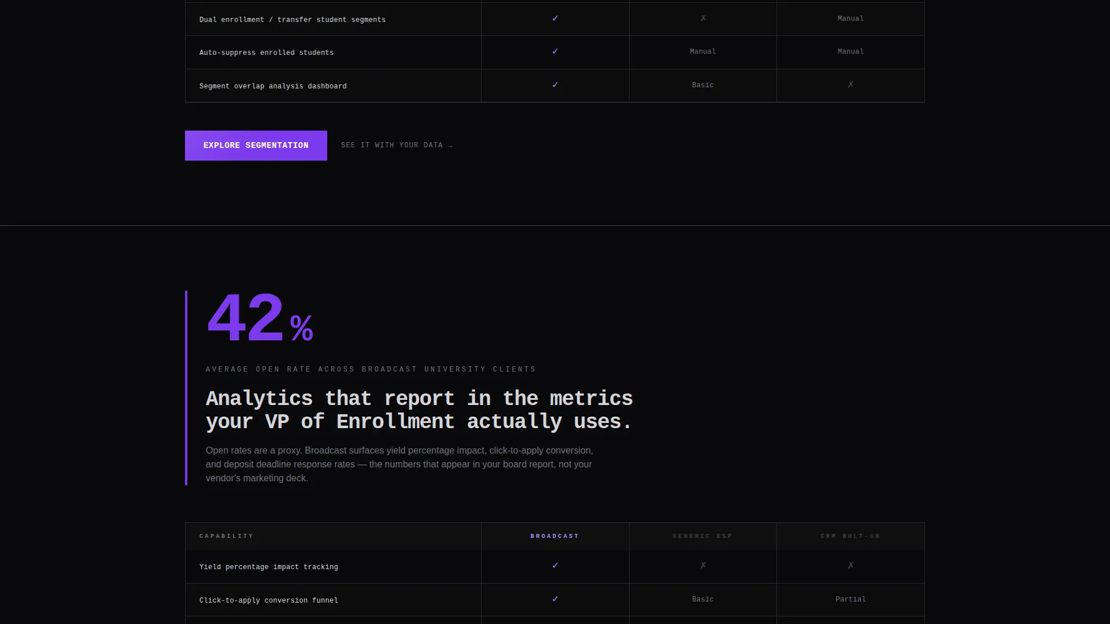Click the CRM Bolt-on cross in Segment overlap row
Screen dimensions: 1110x624
[850, 85]
